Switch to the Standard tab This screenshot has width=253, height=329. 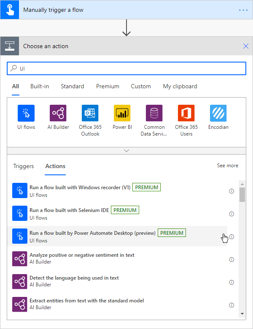coord(73,86)
